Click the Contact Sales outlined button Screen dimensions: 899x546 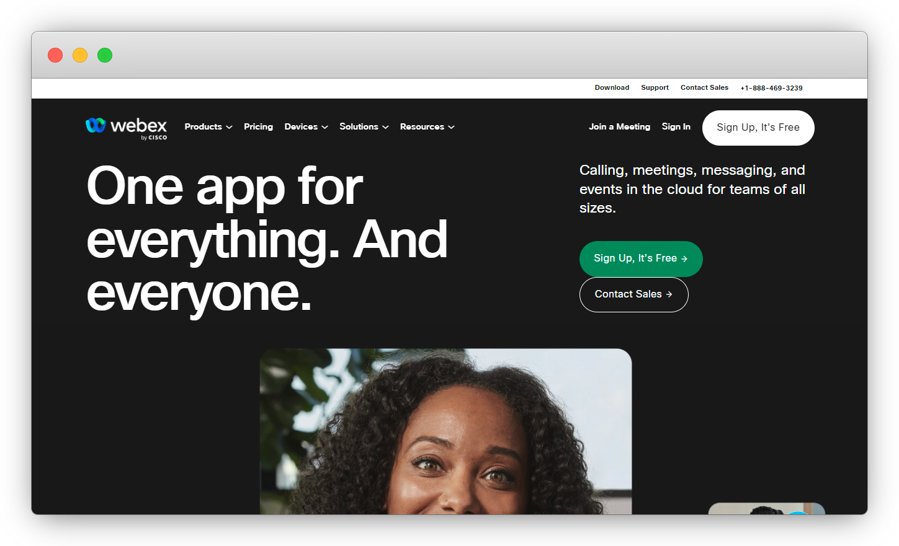coord(633,294)
